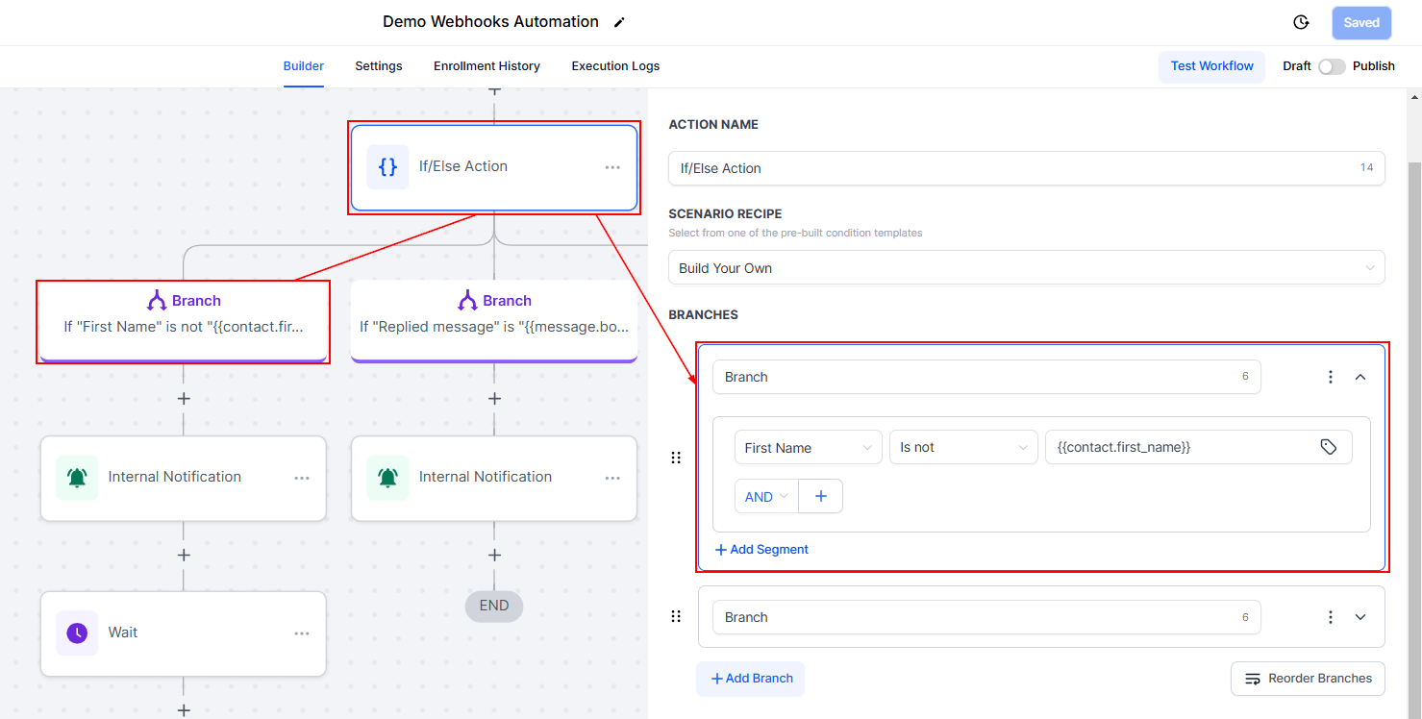
Task: Open the Scenario Recipe dropdown
Action: coord(1026,268)
